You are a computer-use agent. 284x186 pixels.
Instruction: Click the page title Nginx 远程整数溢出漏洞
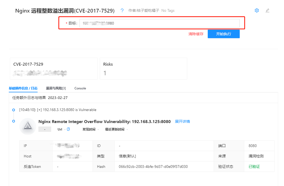[x=65, y=11]
